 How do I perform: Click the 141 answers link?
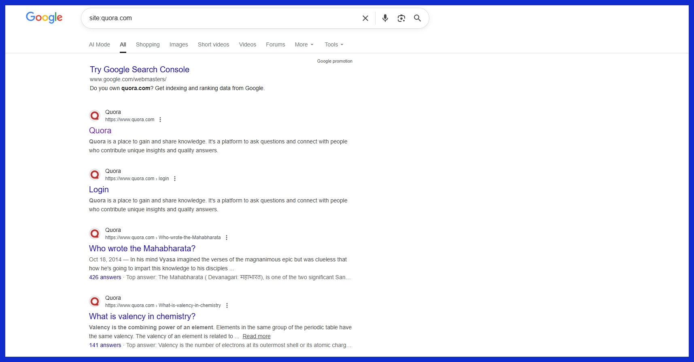click(x=105, y=345)
